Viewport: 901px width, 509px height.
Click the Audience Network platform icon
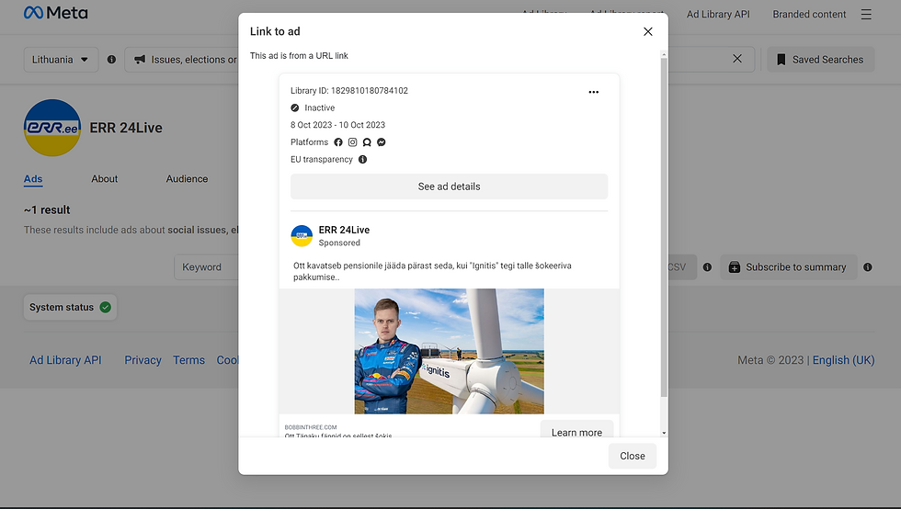[367, 142]
